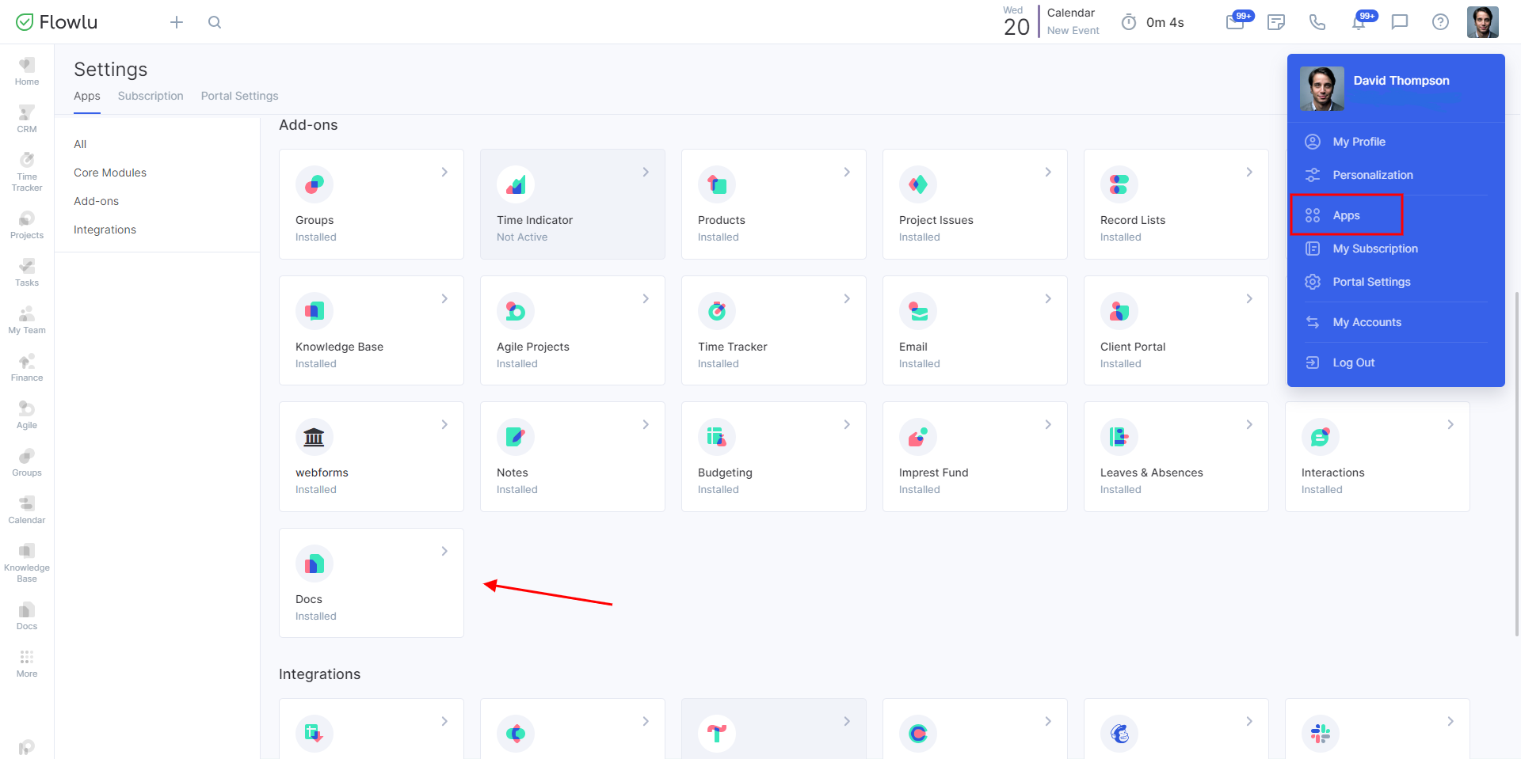Open CRM in the sidebar
Image resolution: width=1521 pixels, height=759 pixels.
[x=27, y=119]
